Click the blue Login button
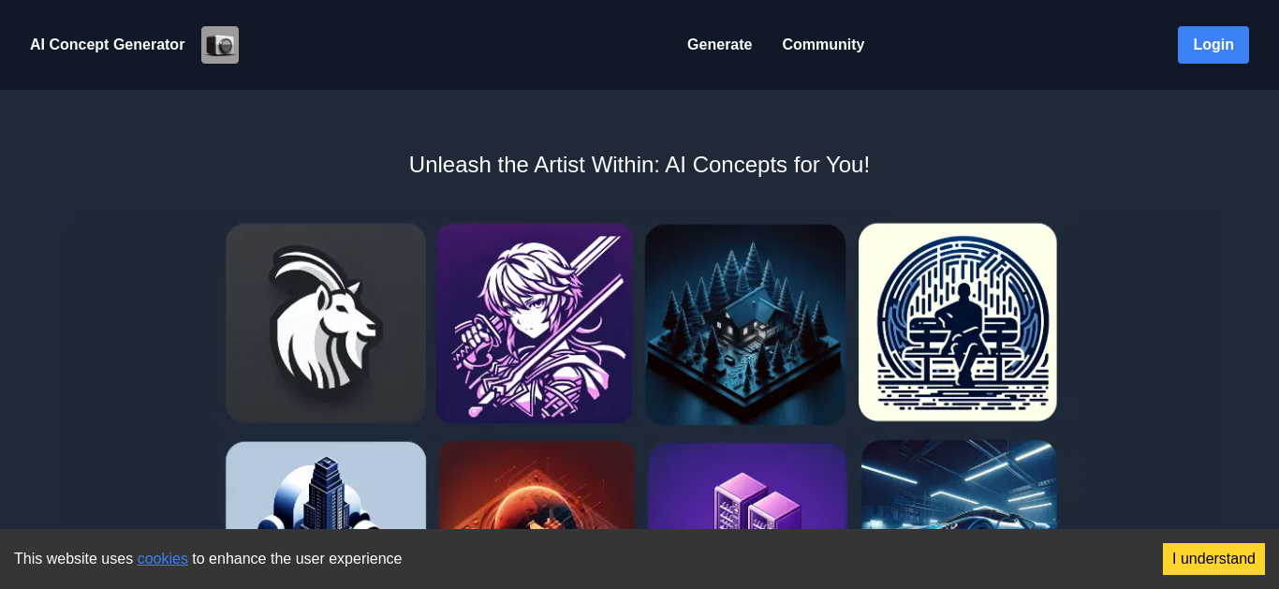The image size is (1279, 589). coord(1213,45)
